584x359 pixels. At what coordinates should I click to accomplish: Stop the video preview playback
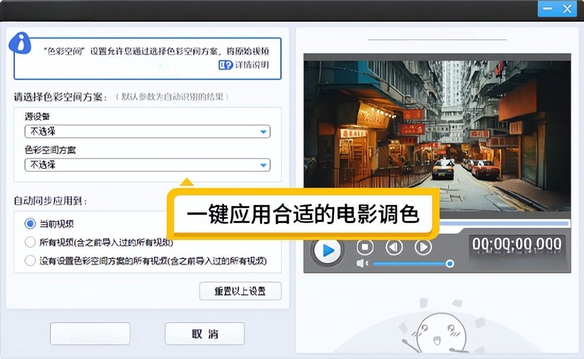(x=365, y=247)
